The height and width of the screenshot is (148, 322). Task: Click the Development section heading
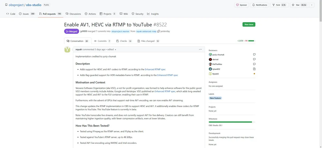coord(214,133)
